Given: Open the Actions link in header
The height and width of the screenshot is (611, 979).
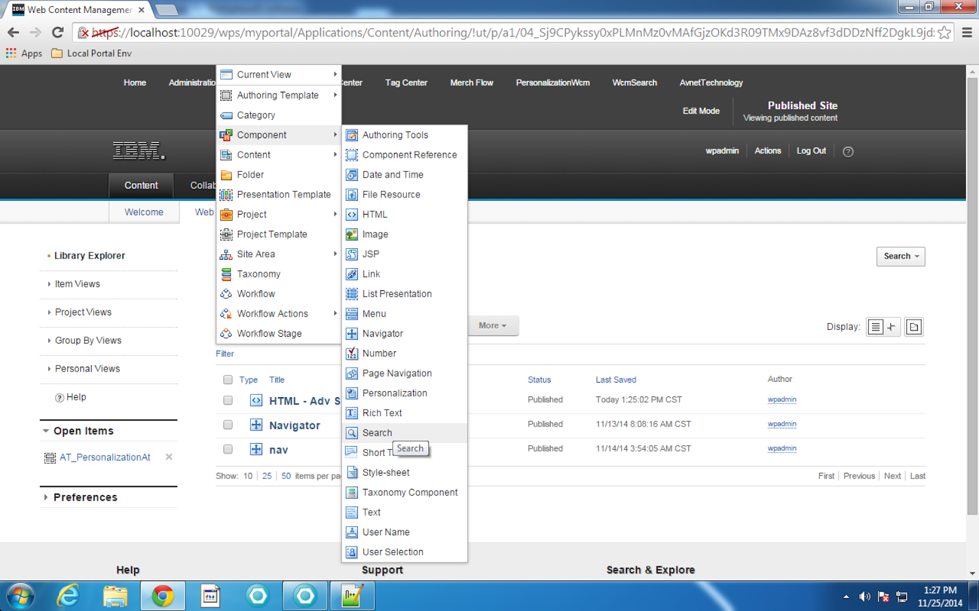Looking at the screenshot, I should click(768, 151).
